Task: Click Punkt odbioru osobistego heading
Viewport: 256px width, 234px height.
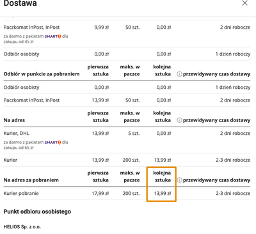Action: (x=37, y=212)
